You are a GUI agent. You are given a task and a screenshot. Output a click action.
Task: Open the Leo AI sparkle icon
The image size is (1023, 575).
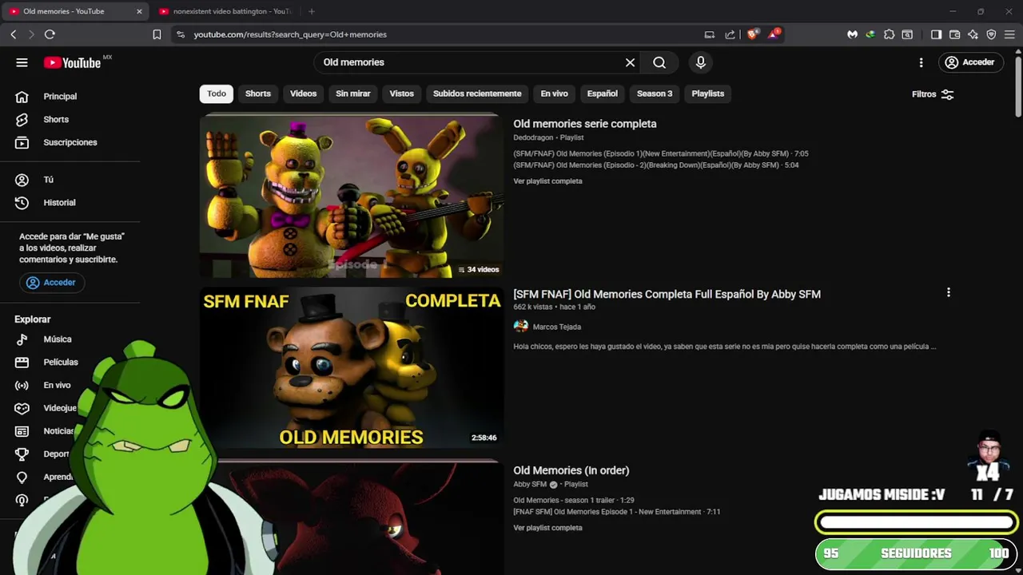(973, 34)
